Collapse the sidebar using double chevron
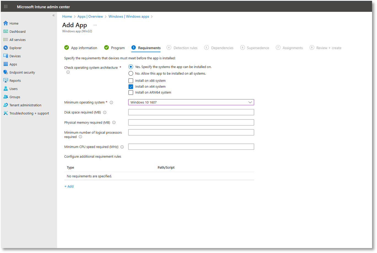 pos(54,15)
